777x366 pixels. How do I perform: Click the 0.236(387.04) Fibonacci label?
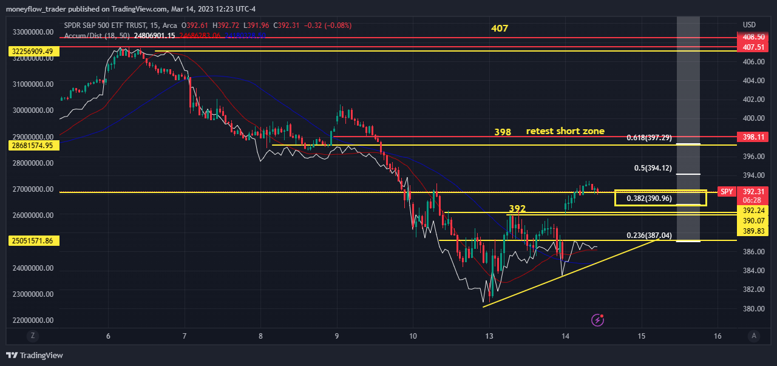[649, 235]
